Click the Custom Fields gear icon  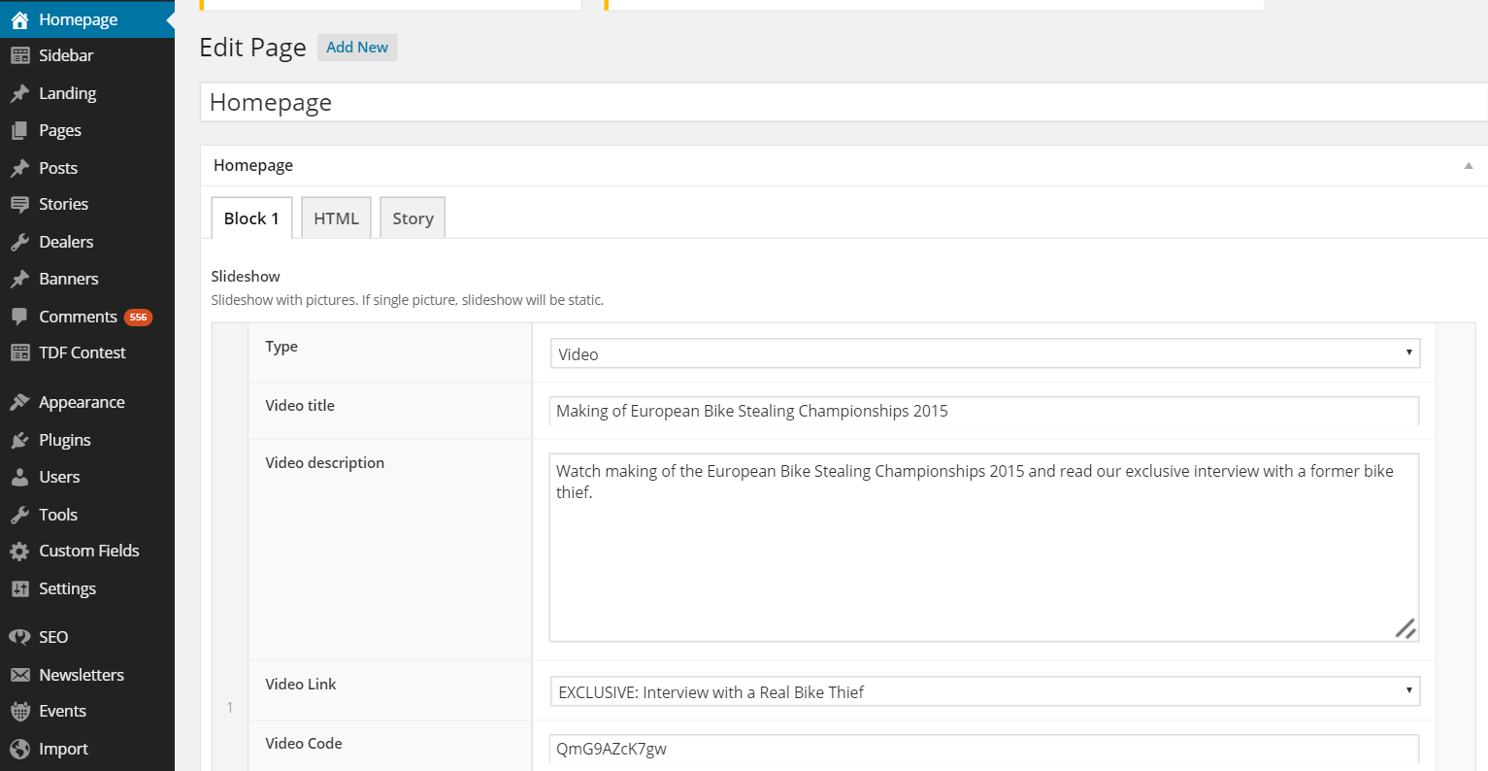tap(19, 551)
